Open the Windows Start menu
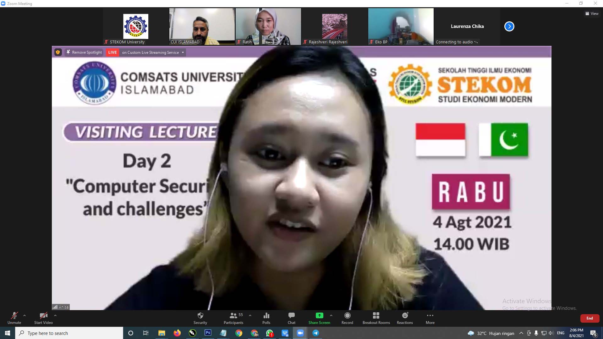 coord(8,333)
